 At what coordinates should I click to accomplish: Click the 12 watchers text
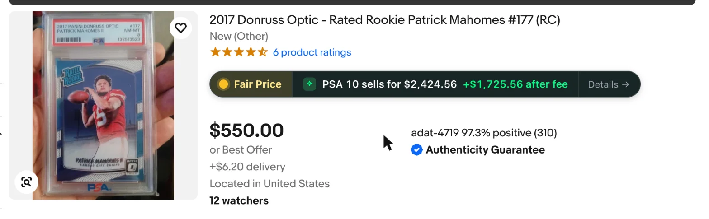[x=239, y=200]
